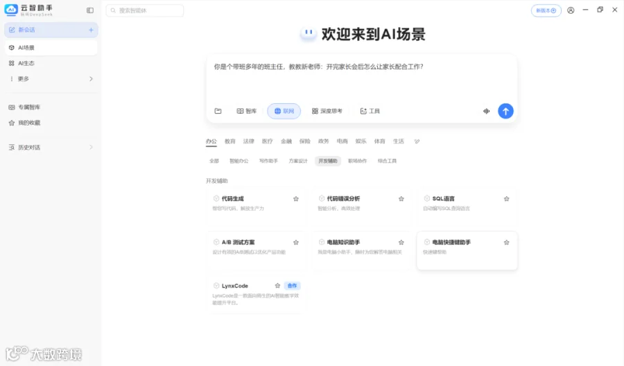Collapse the sidebar with the panel icon
Image resolution: width=624 pixels, height=366 pixels.
[90, 10]
